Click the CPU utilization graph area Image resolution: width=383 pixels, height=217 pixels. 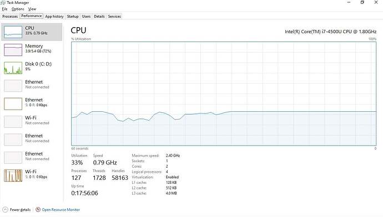[x=224, y=94]
